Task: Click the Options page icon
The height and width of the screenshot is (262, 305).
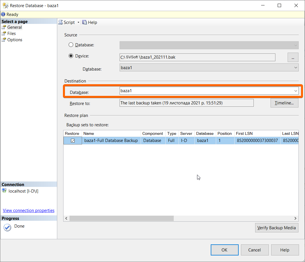Action: pos(4,40)
